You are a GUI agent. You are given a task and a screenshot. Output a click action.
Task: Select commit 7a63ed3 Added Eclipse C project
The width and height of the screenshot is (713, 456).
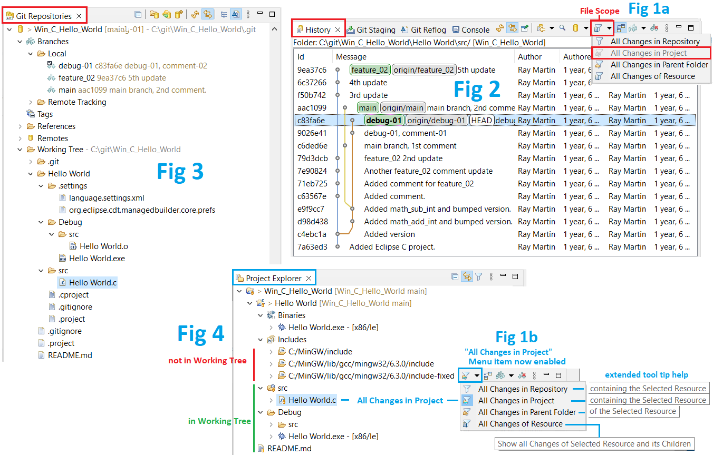click(495, 247)
